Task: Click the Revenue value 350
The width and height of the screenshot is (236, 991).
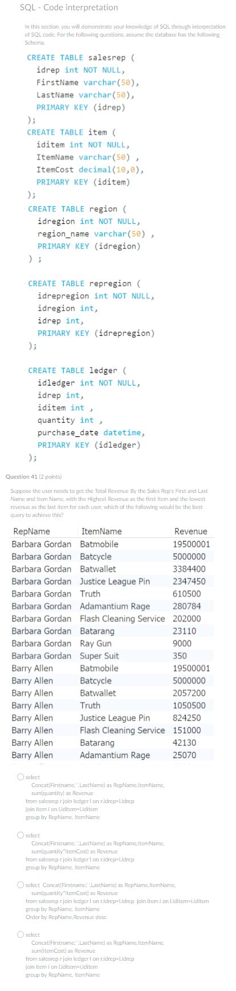Action: pyautogui.click(x=180, y=656)
